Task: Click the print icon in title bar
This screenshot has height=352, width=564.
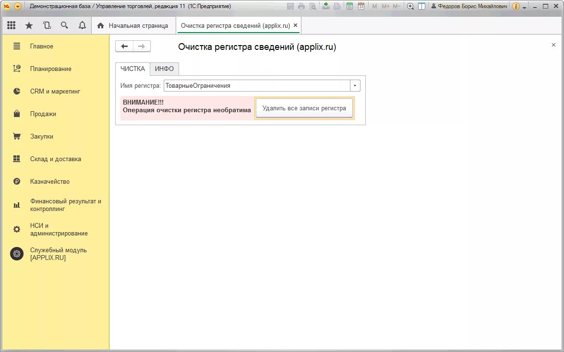Action: pyautogui.click(x=301, y=6)
